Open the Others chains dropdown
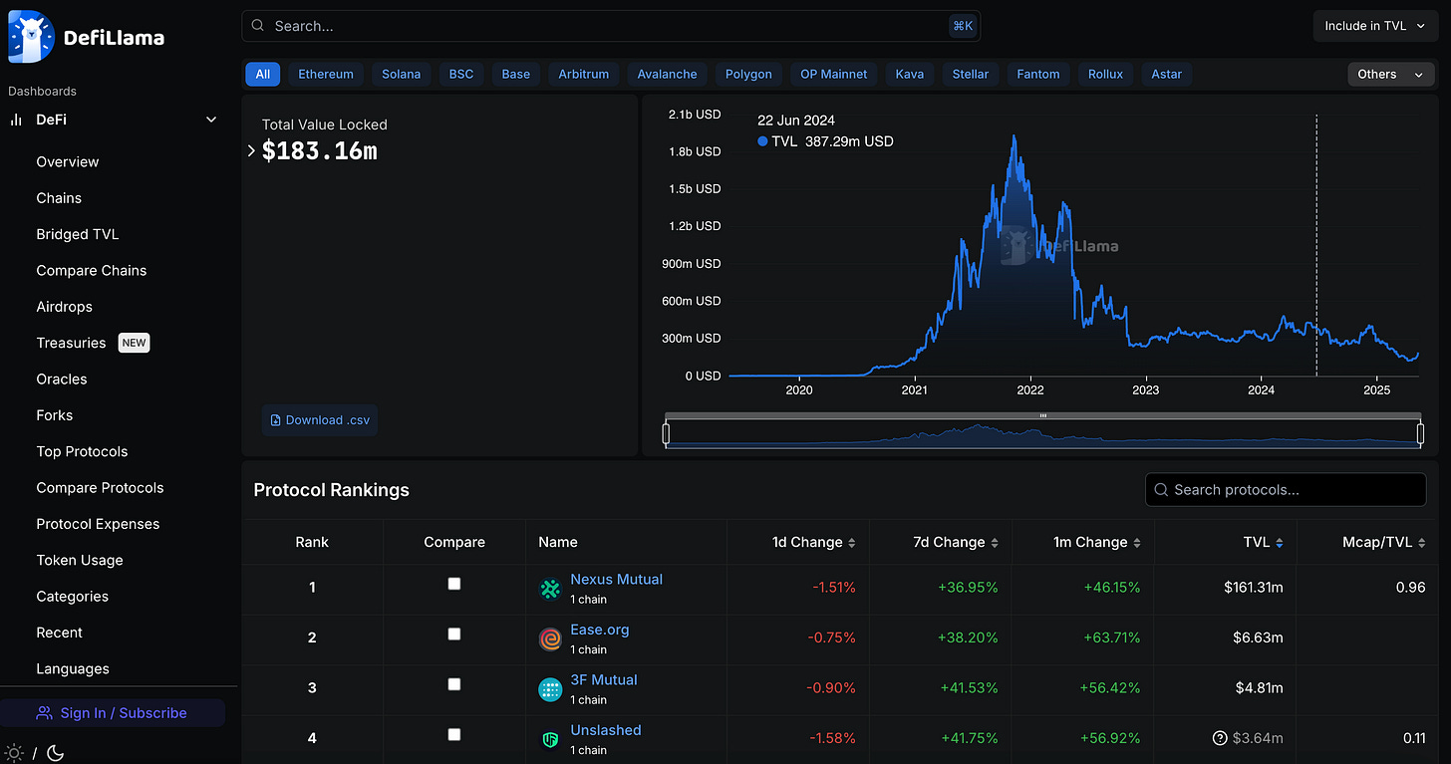The width and height of the screenshot is (1451, 764). pos(1390,74)
